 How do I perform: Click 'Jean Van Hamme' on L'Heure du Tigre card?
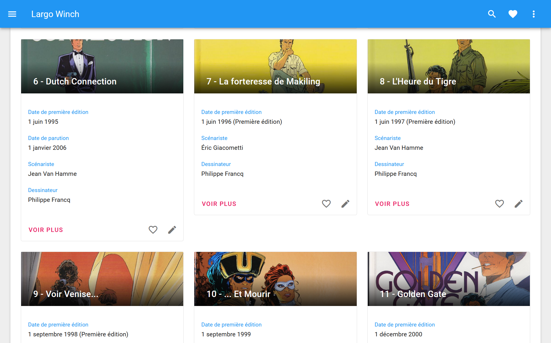coord(399,148)
